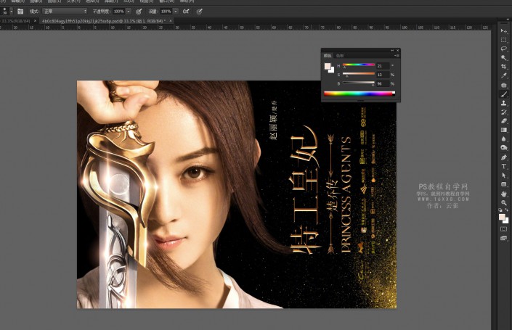Screen dimensions: 512x330
Task: Open the brush preset picker dropdown
Action: click(x=12, y=11)
